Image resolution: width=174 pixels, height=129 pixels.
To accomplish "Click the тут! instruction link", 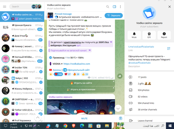I will point(78,45).
